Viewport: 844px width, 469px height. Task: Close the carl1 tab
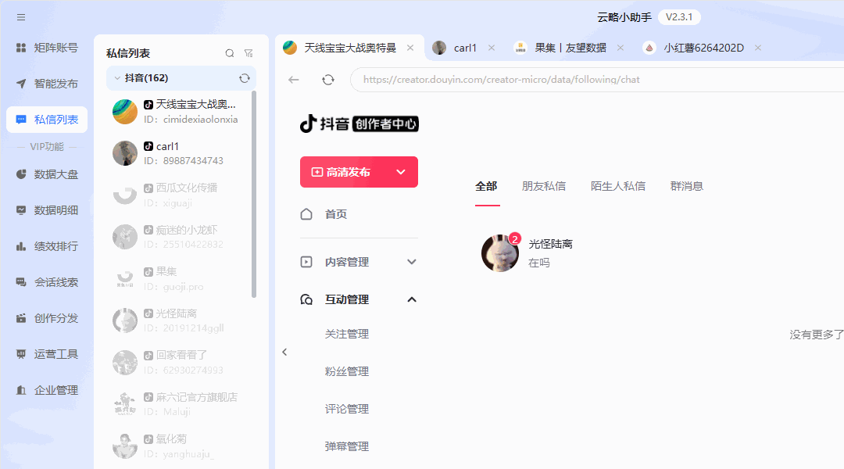point(492,48)
